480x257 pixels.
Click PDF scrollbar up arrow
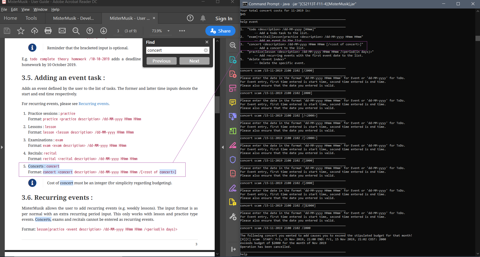click(x=217, y=40)
